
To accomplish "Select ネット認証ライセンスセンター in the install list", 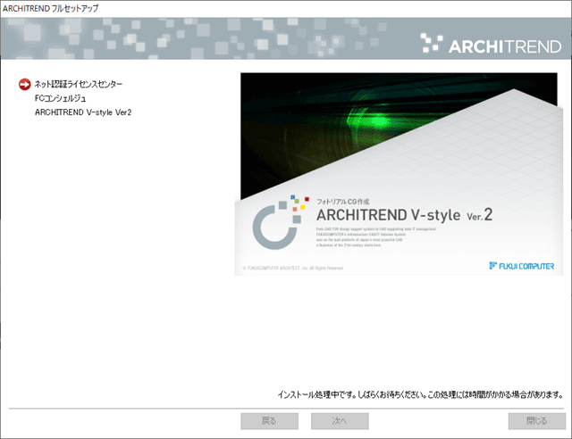I will [x=79, y=84].
